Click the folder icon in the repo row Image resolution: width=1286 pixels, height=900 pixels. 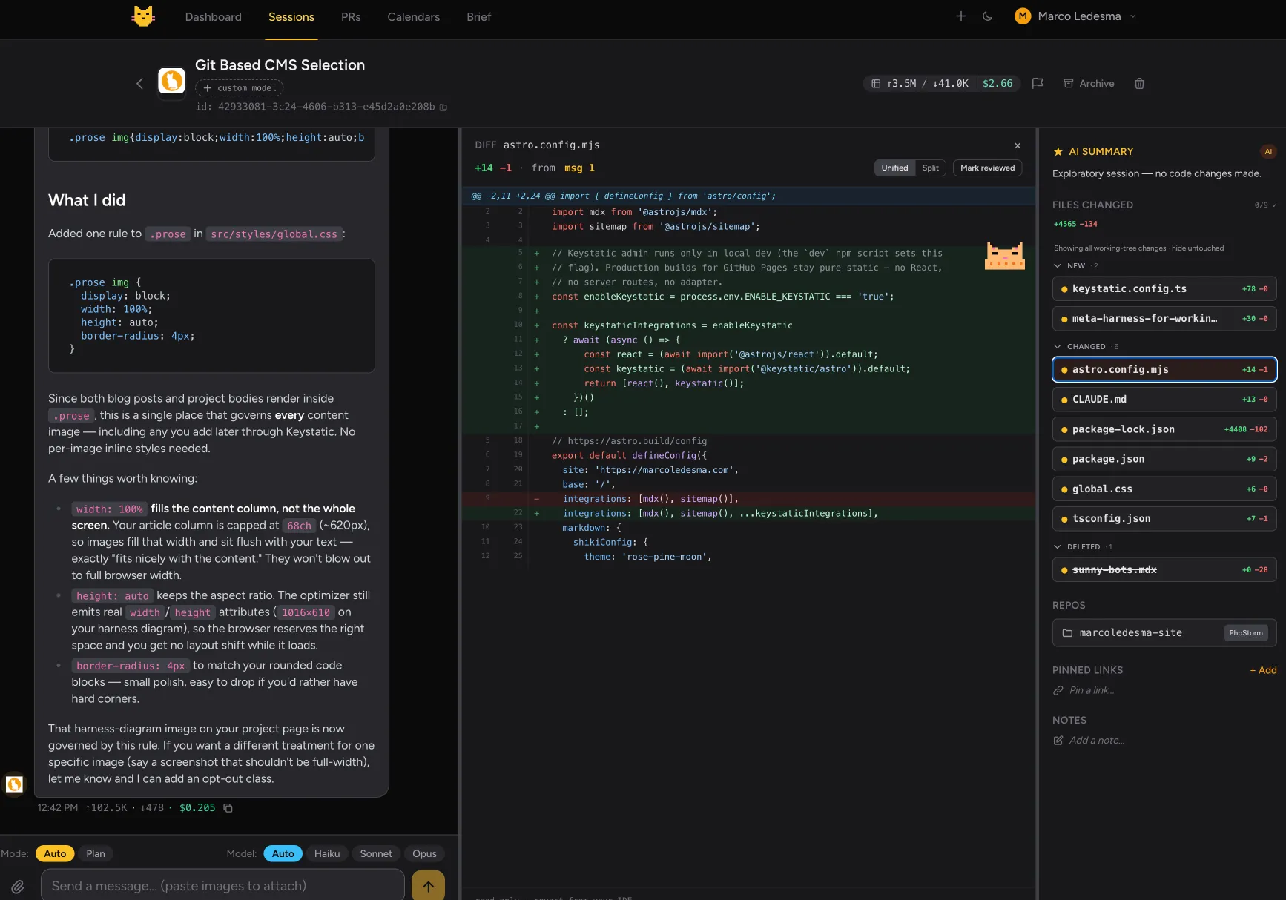[1067, 633]
